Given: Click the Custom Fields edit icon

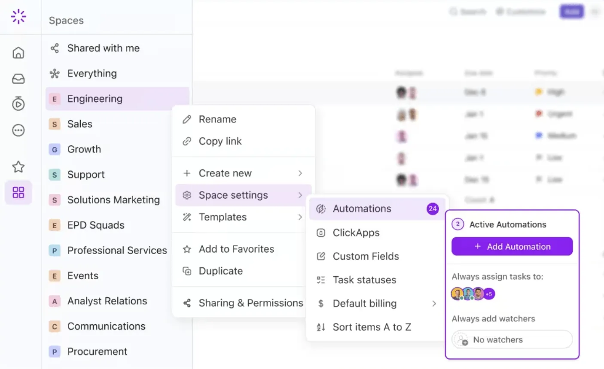Looking at the screenshot, I should 321,256.
